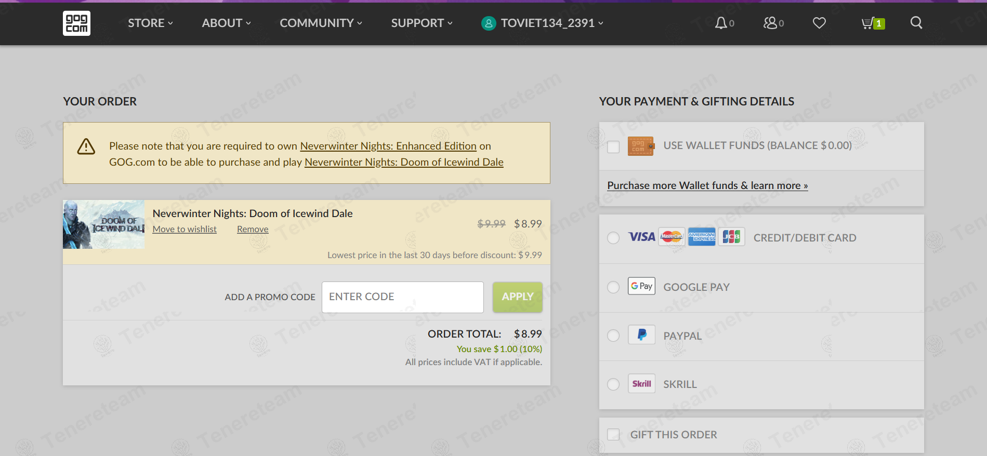The height and width of the screenshot is (456, 987).
Task: Click the GOG.com logo
Action: pyautogui.click(x=76, y=23)
